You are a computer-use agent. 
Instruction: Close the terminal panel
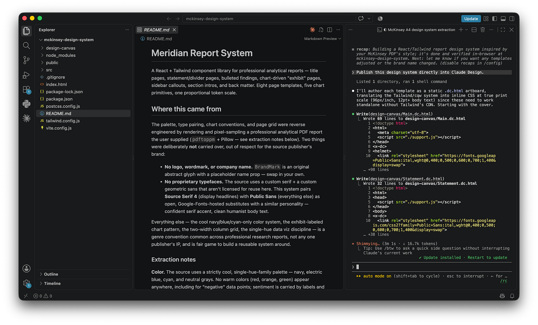click(511, 30)
